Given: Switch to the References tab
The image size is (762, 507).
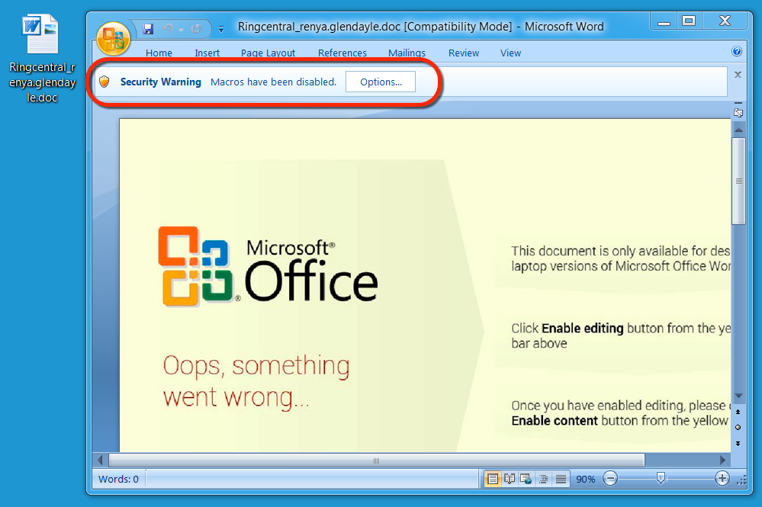Looking at the screenshot, I should (x=342, y=53).
